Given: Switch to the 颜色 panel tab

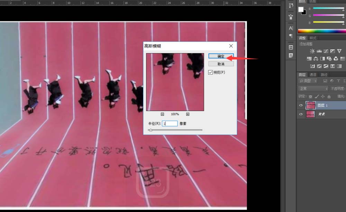Looking at the screenshot, I should pyautogui.click(x=302, y=1).
